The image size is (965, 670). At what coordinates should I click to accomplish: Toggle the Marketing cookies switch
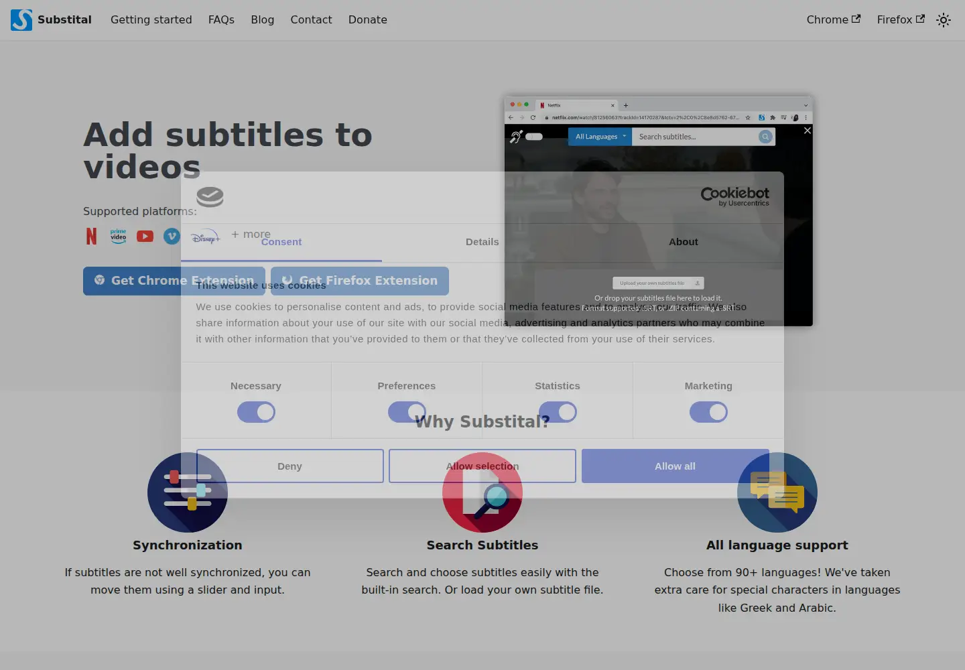click(x=708, y=412)
